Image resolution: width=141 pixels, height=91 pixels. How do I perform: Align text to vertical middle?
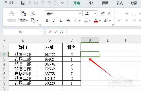[127, 13]
